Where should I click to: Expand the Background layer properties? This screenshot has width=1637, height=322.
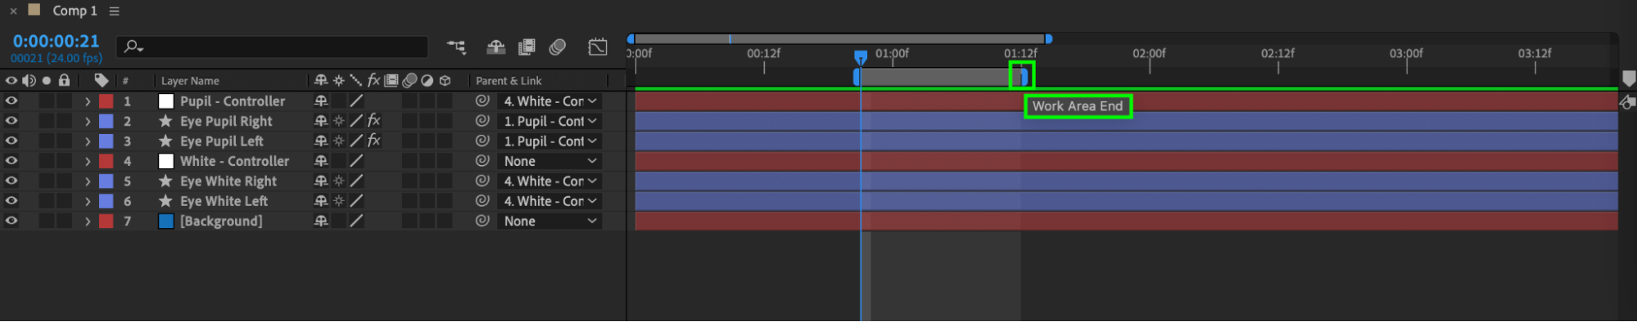[x=88, y=221]
